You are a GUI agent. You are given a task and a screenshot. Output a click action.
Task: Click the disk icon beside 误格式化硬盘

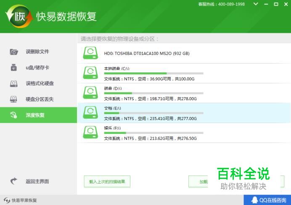click(14, 83)
